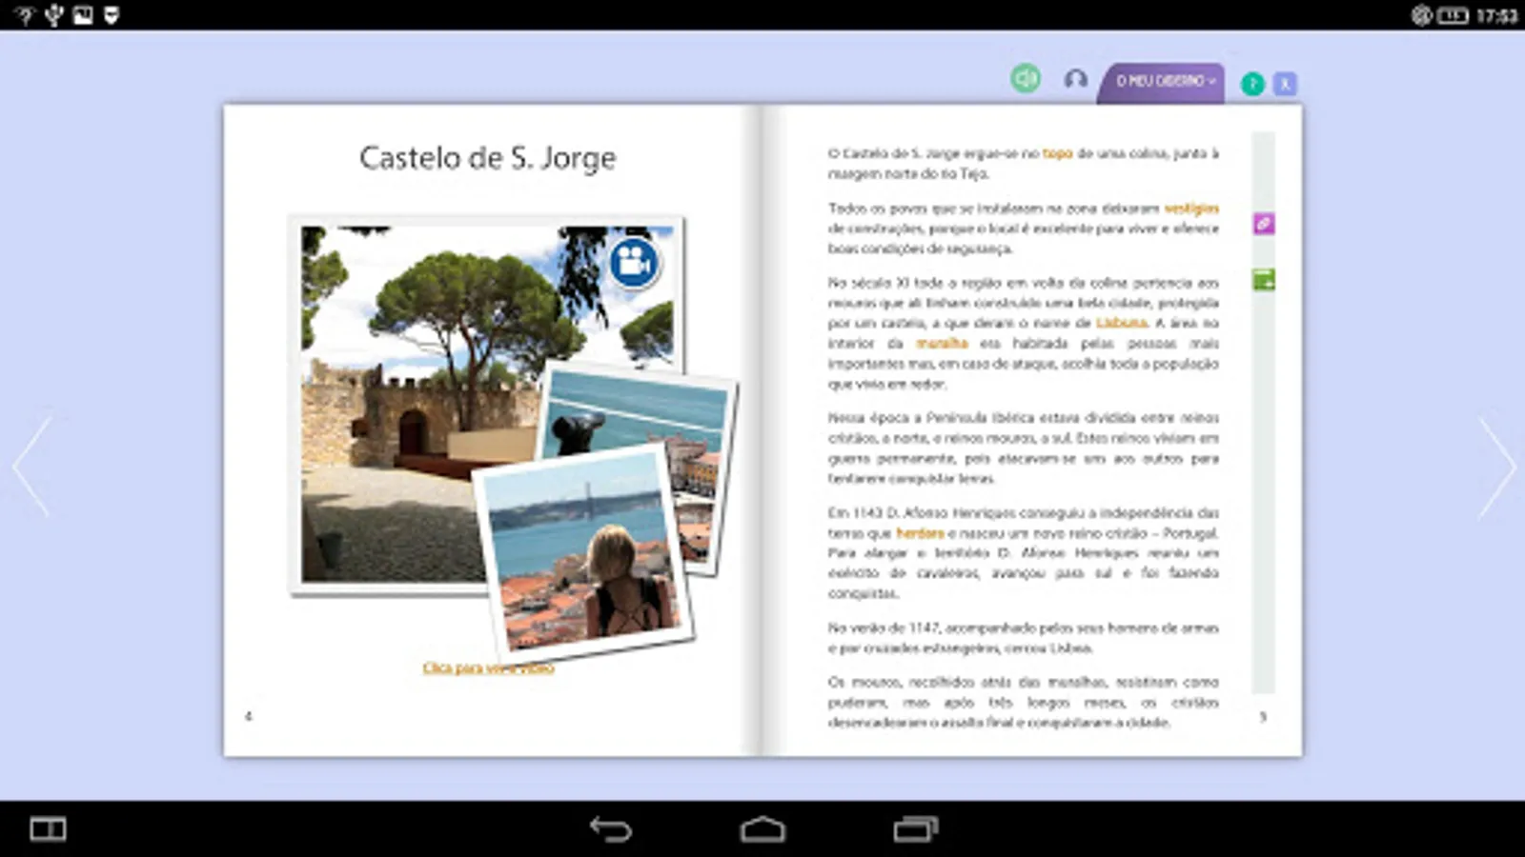Click the purple link marker in margin
This screenshot has height=857, width=1525.
click(1264, 224)
